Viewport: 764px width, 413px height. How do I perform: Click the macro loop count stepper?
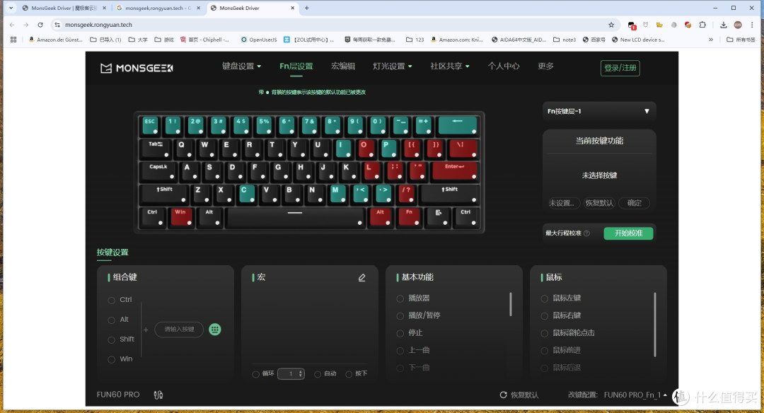pyautogui.click(x=291, y=374)
